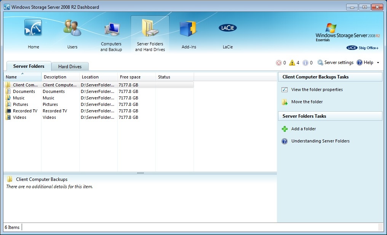
Task: Open the Home dashboard icon
Action: 33,29
